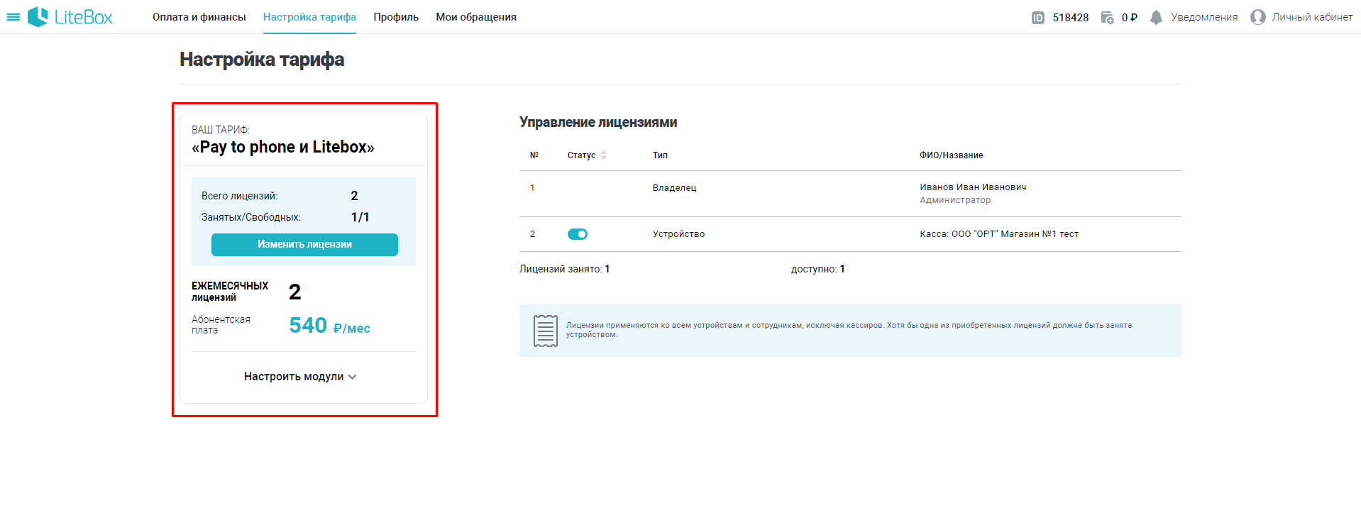
Task: Open the Оплата и финансы tab
Action: coord(199,17)
